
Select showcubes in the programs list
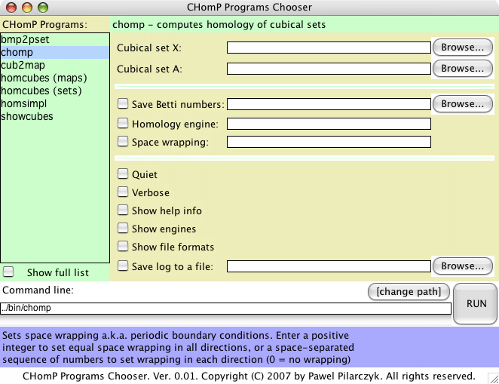55,116
